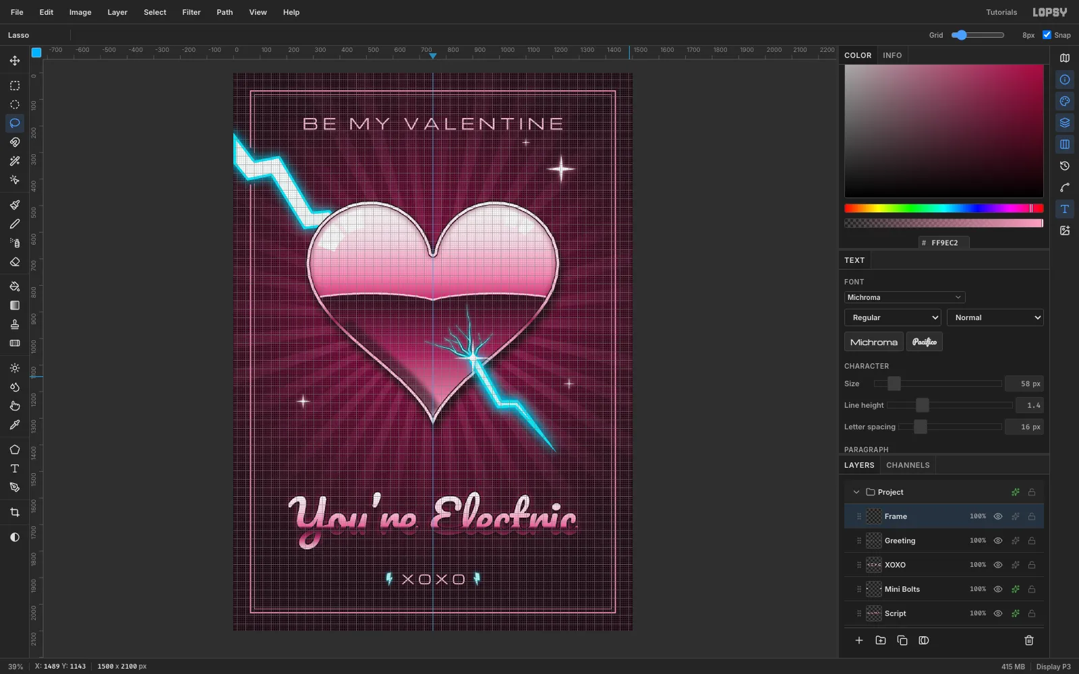The image size is (1079, 674).
Task: Select the Rectangular Marquee tool
Action: click(x=15, y=86)
